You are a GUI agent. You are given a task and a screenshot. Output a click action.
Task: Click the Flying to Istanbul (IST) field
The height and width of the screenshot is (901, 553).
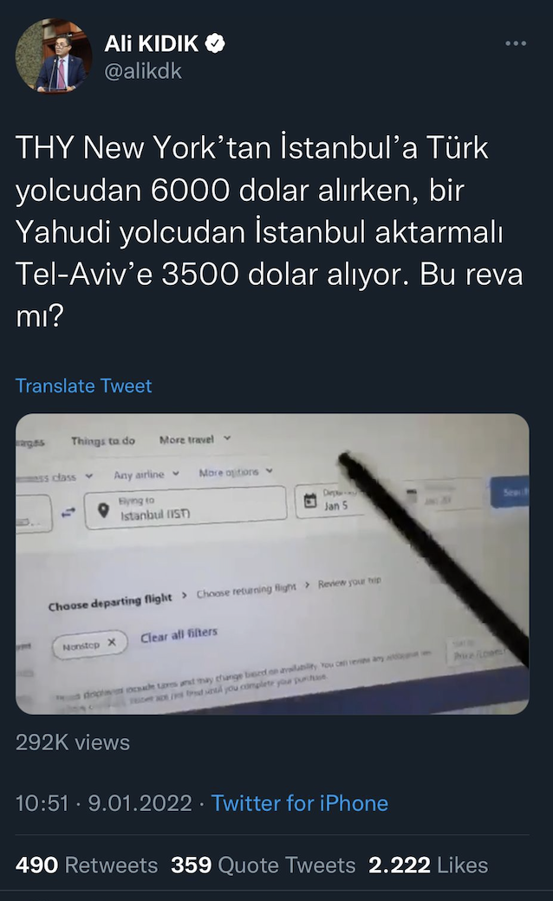click(185, 508)
